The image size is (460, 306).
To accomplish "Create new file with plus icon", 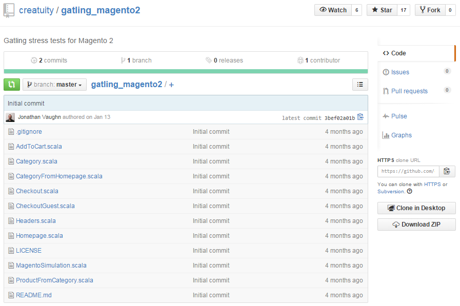I will coord(171,85).
